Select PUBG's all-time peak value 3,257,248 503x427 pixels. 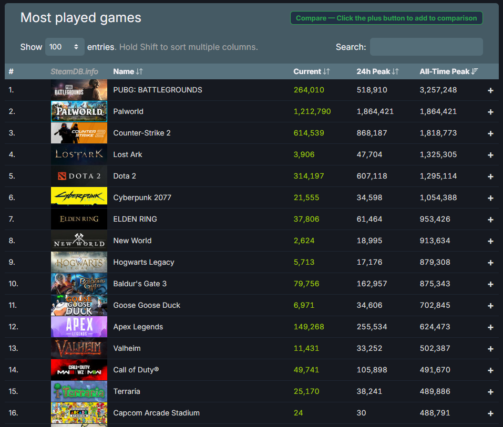tap(438, 90)
